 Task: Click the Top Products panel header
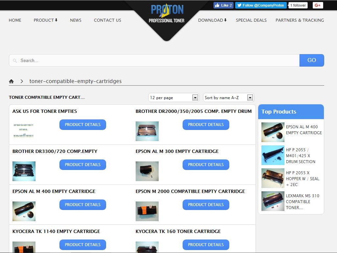[291, 112]
